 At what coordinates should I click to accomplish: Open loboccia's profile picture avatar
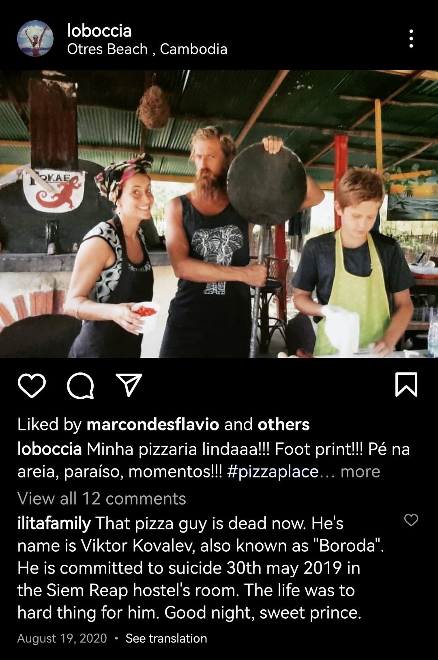pyautogui.click(x=35, y=39)
